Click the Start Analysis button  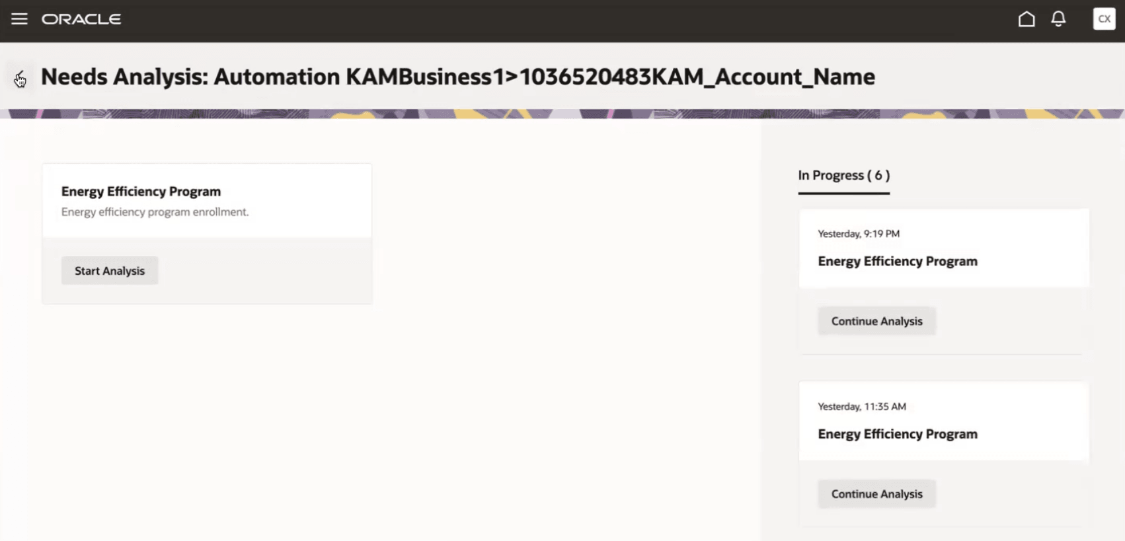click(x=110, y=271)
